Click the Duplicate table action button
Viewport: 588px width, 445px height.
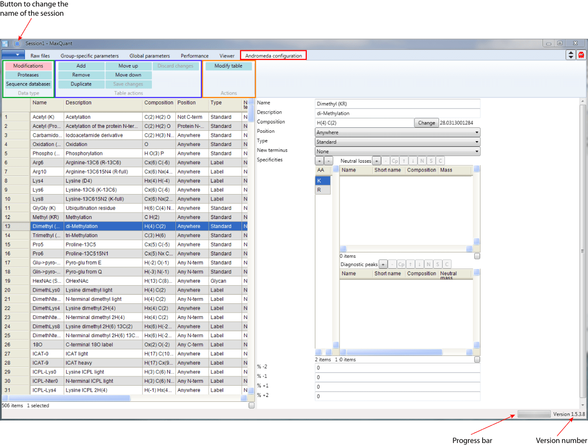point(81,84)
